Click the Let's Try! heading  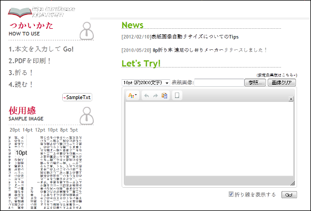click(141, 64)
